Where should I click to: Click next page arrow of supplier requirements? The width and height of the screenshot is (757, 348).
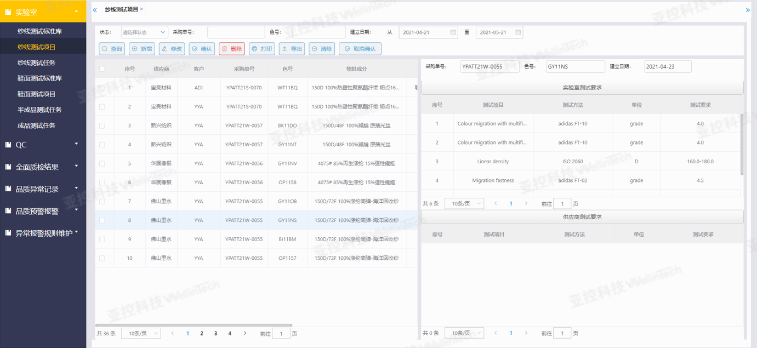click(526, 333)
